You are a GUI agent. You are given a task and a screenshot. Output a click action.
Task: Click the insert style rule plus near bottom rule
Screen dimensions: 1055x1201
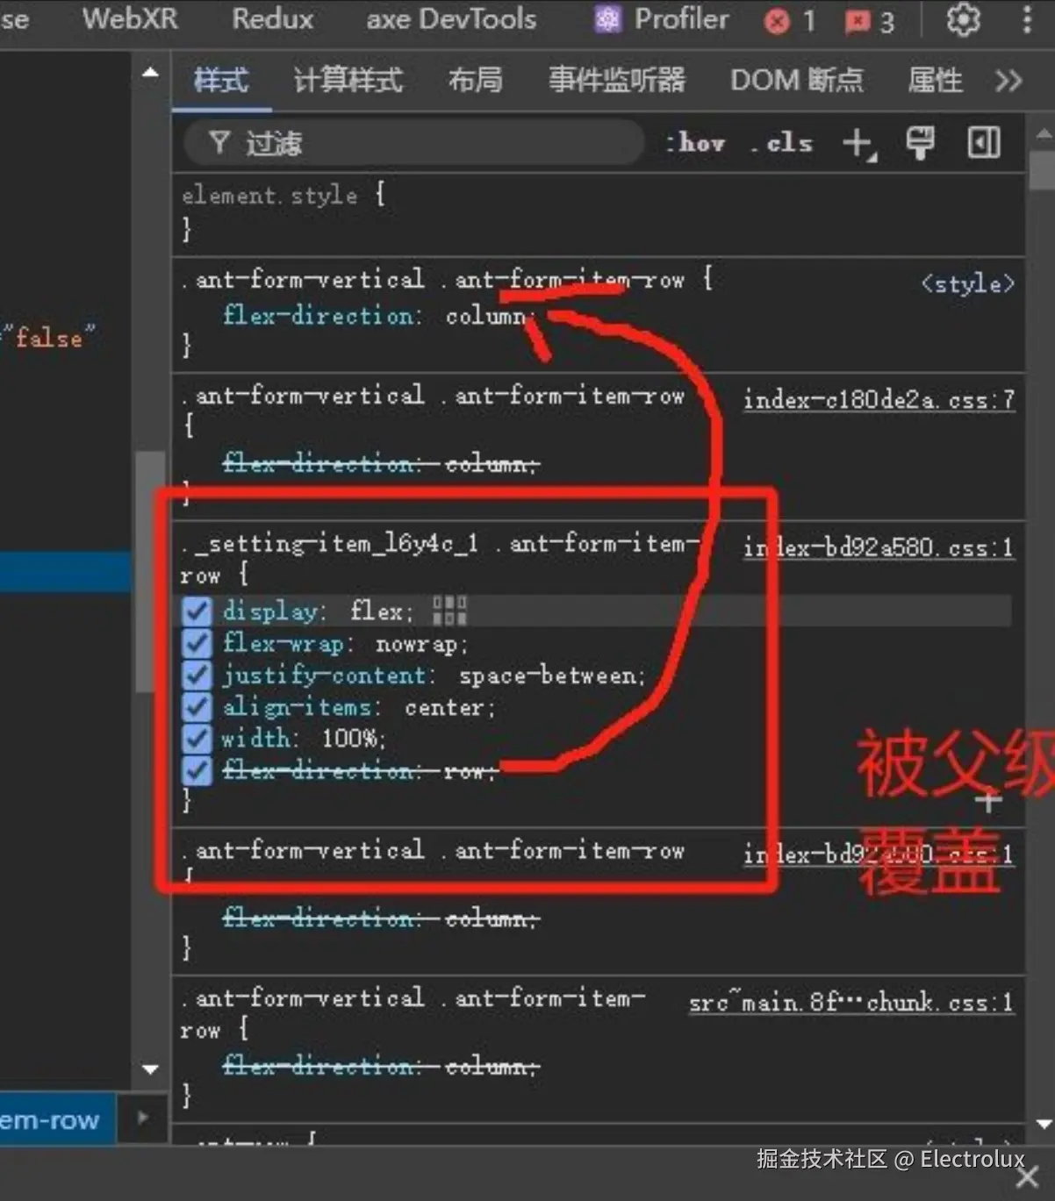coord(988,800)
